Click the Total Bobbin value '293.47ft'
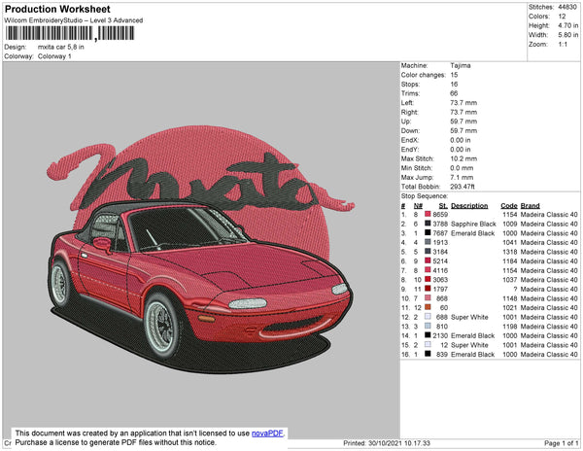Image resolution: width=583 pixels, height=451 pixels. (x=463, y=187)
